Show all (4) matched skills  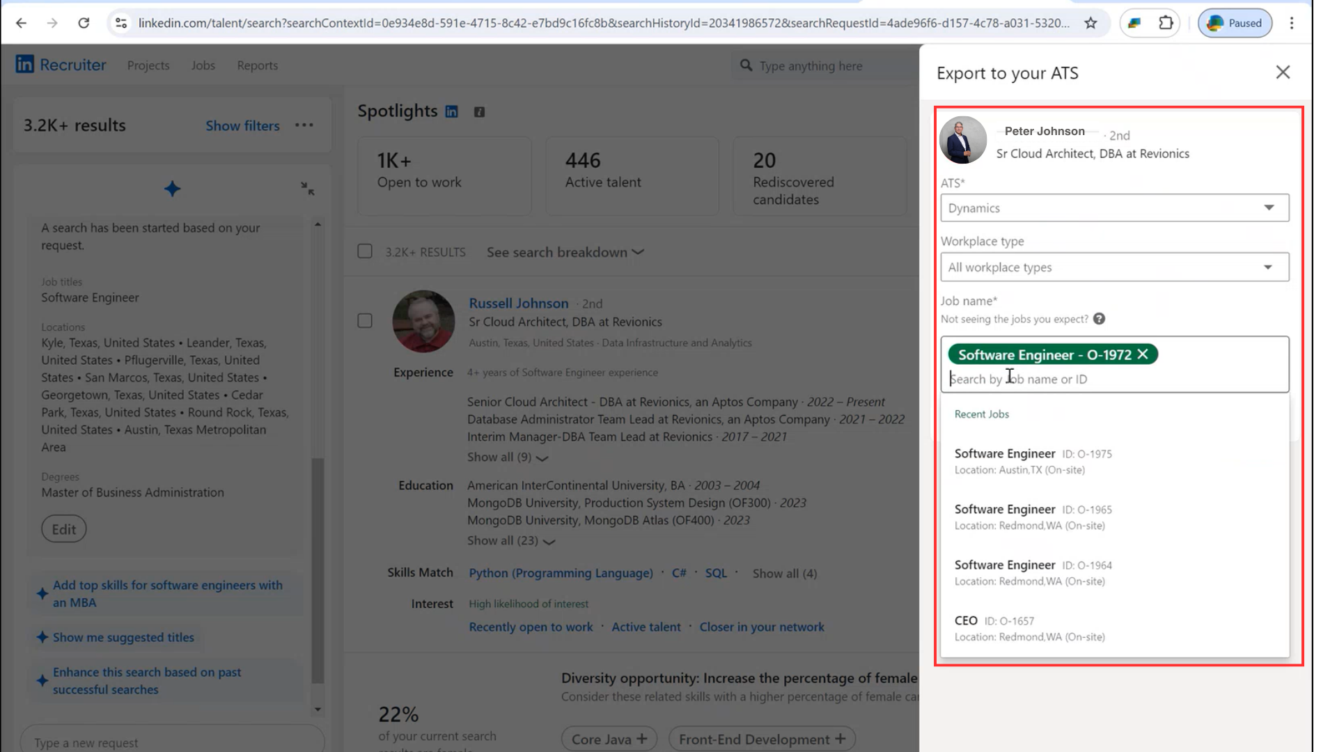pyautogui.click(x=785, y=574)
